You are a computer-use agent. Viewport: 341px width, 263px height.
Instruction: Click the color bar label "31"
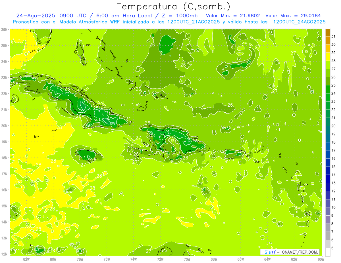[334, 36]
